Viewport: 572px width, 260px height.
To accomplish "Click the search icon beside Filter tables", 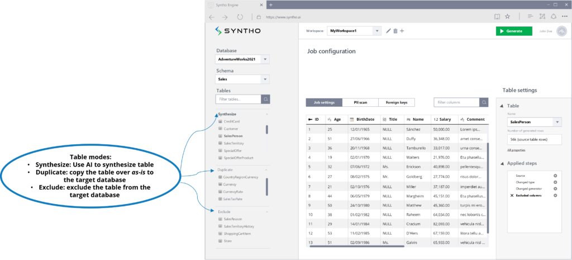I will 265,99.
